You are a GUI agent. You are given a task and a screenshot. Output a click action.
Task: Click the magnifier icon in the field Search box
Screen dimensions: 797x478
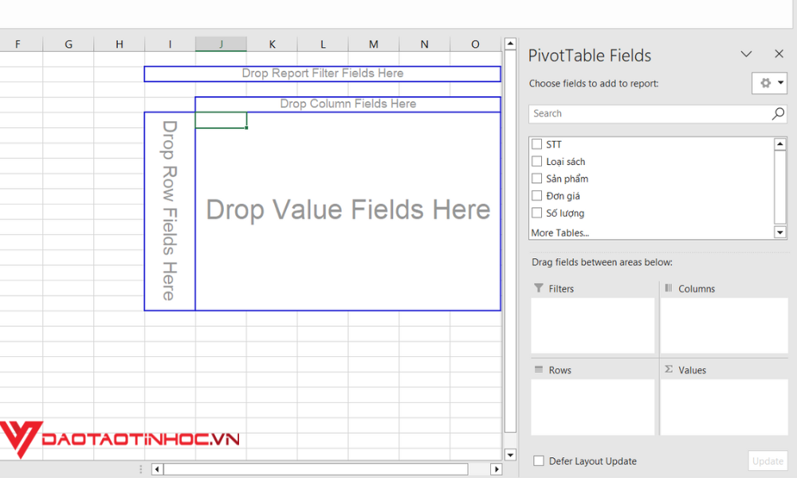(776, 114)
